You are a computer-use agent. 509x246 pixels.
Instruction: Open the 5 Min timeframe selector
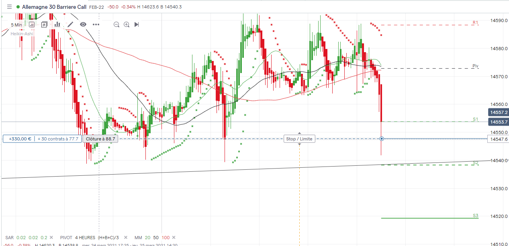click(16, 24)
